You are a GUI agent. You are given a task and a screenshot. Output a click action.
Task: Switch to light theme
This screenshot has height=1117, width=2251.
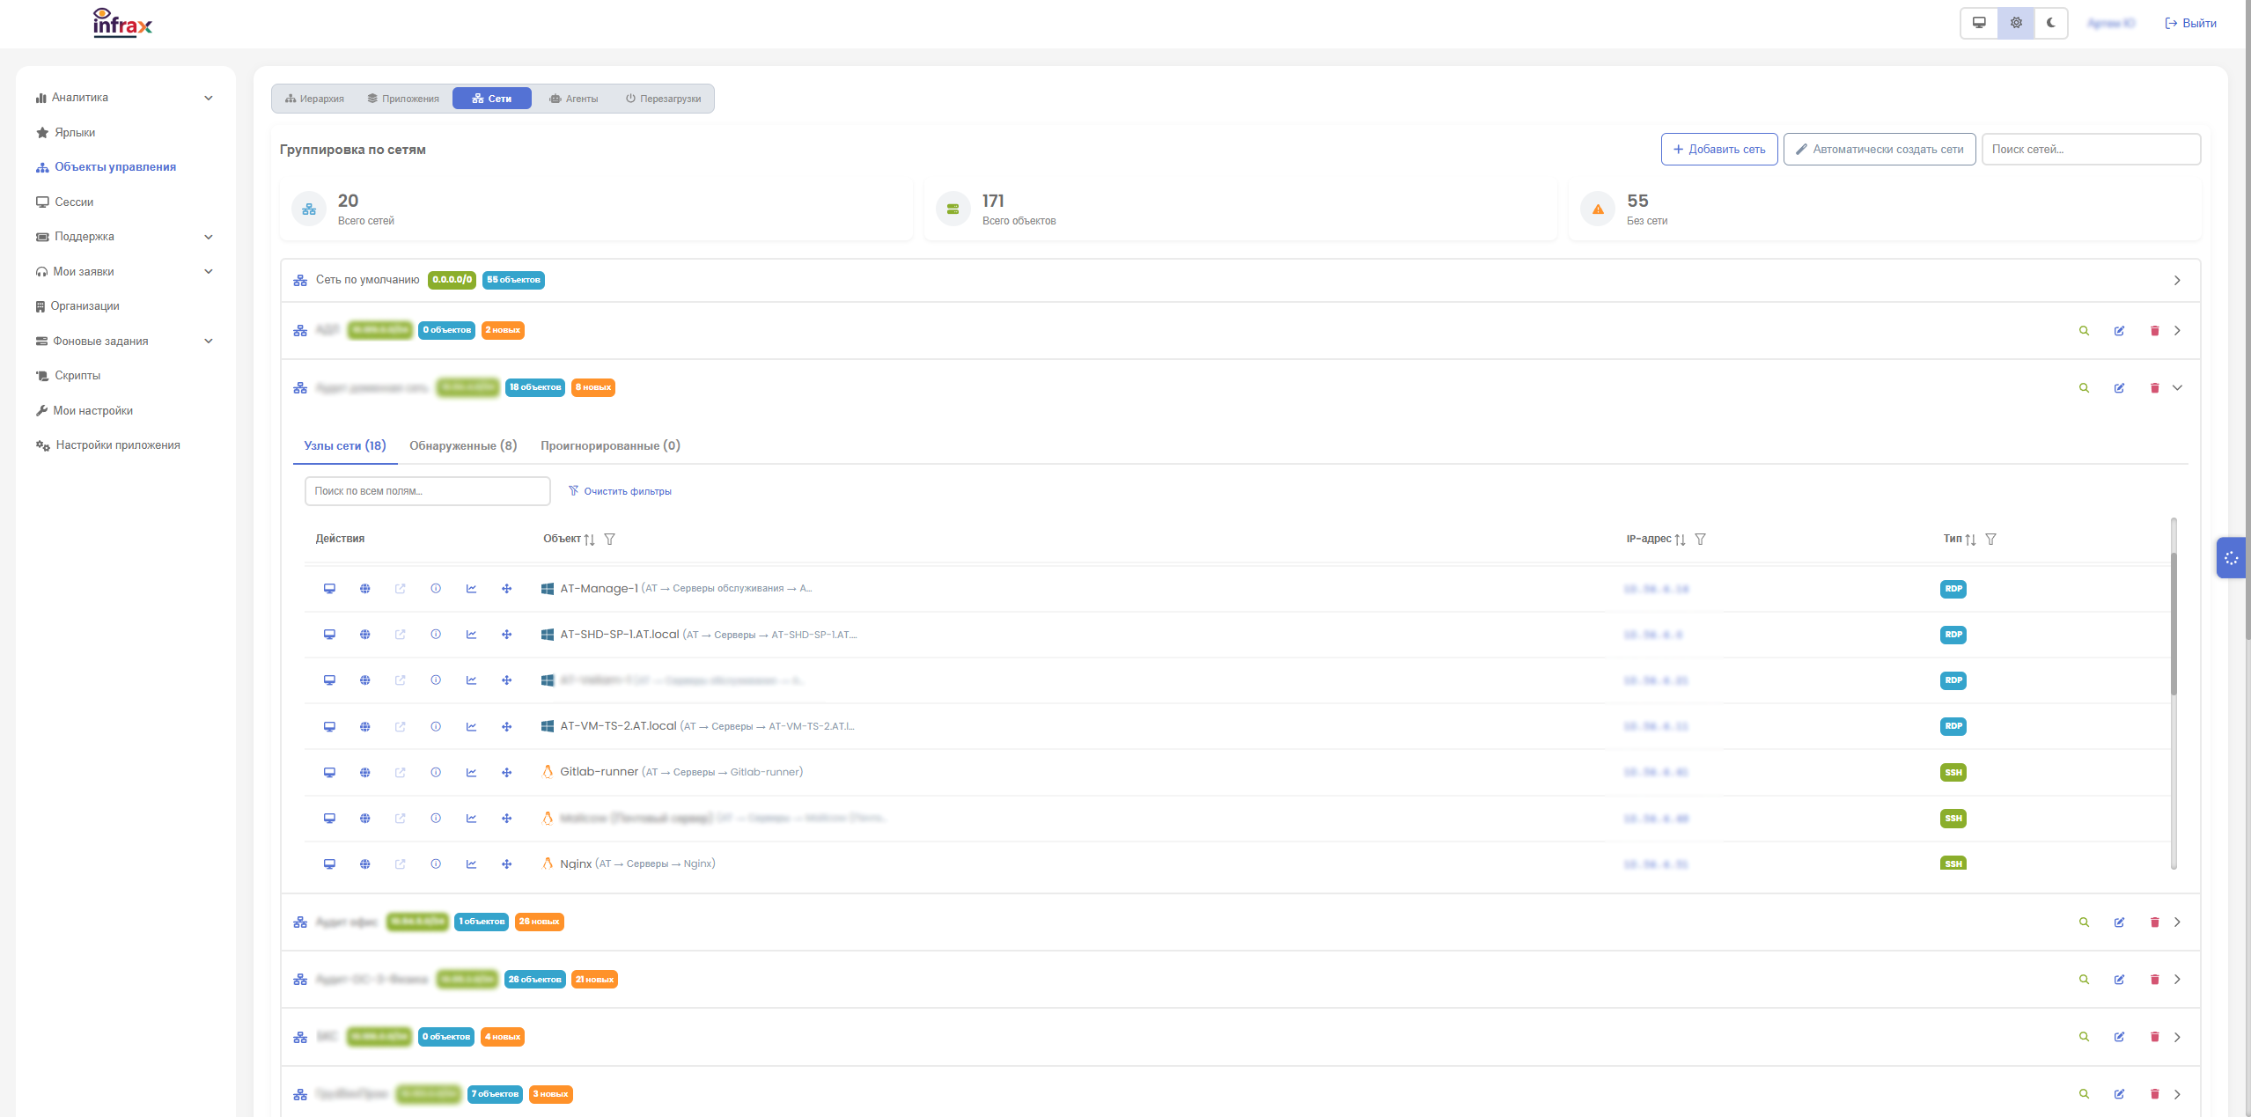pyautogui.click(x=2016, y=23)
